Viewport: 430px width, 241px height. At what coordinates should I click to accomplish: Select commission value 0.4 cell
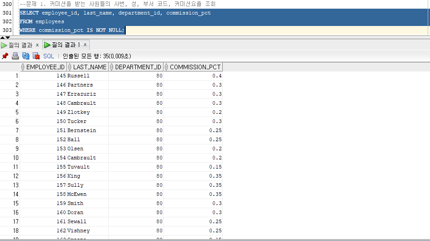tap(193, 76)
